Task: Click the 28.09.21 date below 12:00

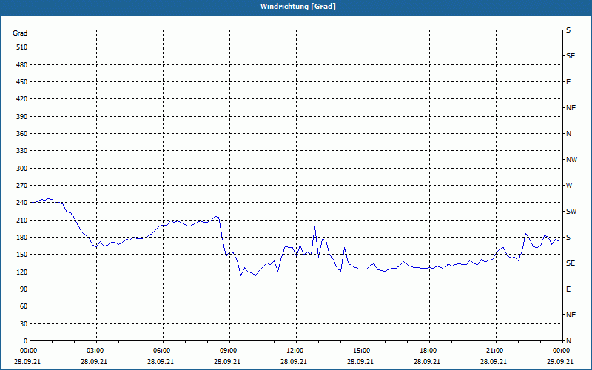Action: coord(294,361)
